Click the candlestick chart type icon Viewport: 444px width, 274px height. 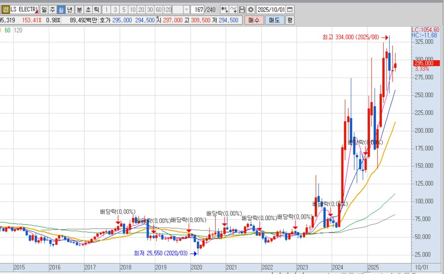(x=224, y=9)
